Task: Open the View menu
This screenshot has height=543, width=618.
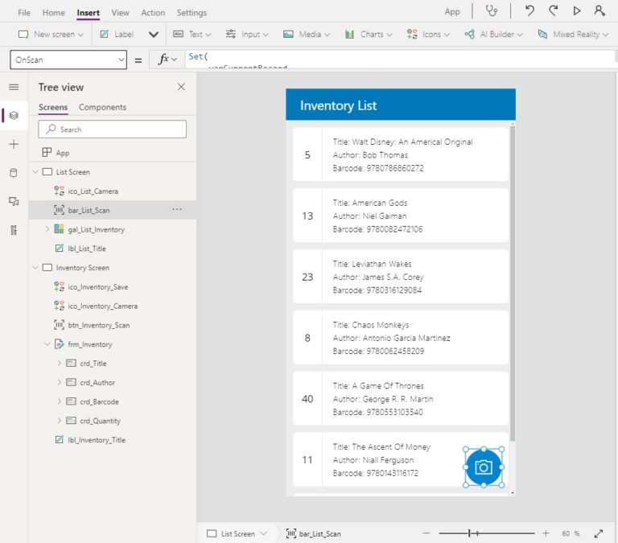Action: coord(120,13)
